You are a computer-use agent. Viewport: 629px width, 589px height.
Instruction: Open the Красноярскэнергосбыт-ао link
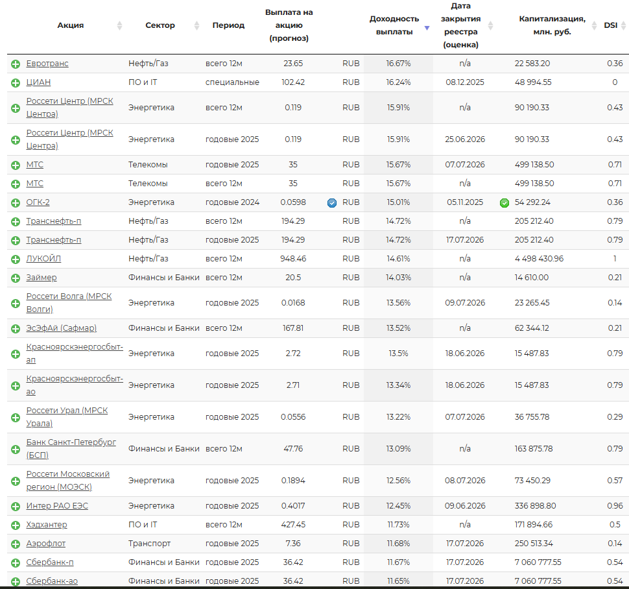click(75, 385)
